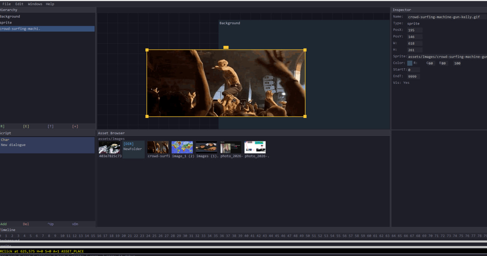The image size is (487, 256).
Task: Click the StartT field showing 0
Action: 414,70
